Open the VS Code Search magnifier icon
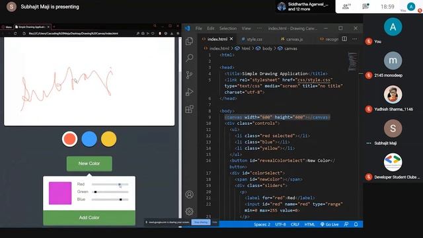This screenshot has width=423, height=238. pos(190,58)
